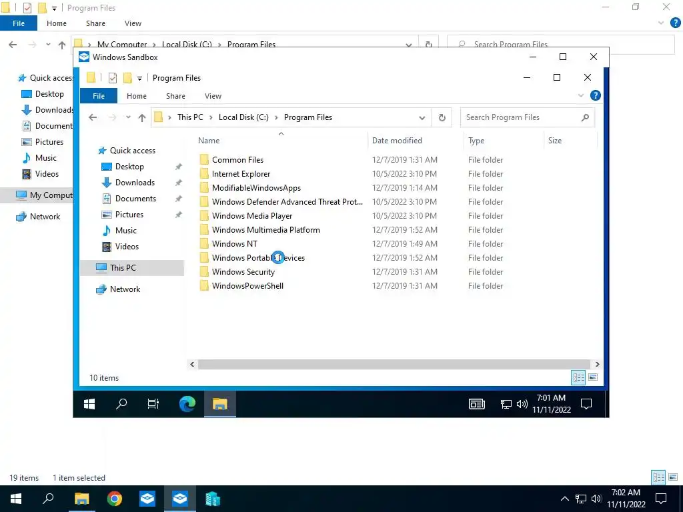The image size is (683, 512).
Task: Switch Sandbox view to details layout
Action: coord(578,377)
